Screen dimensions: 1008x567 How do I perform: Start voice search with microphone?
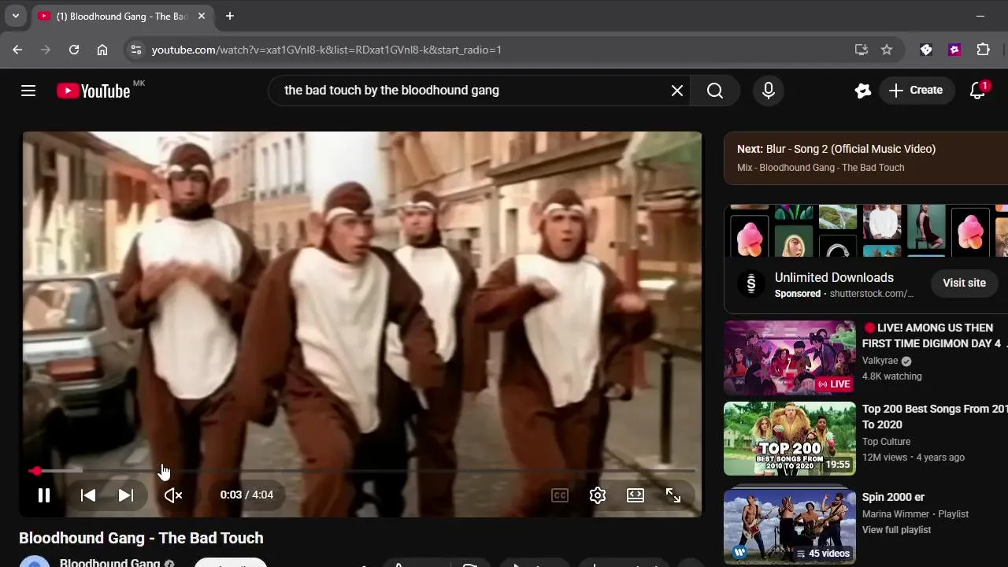point(769,91)
